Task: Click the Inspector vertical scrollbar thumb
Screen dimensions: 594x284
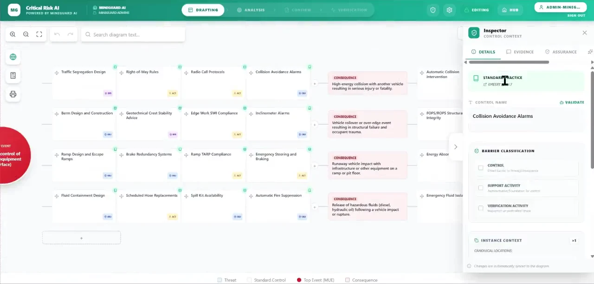Action: click(592, 119)
